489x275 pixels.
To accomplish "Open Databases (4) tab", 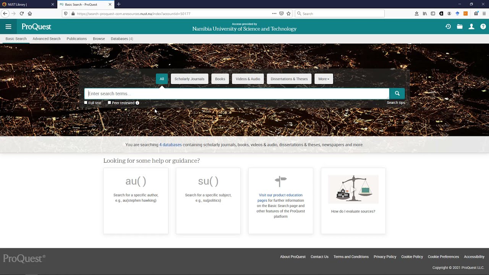I will (x=122, y=39).
